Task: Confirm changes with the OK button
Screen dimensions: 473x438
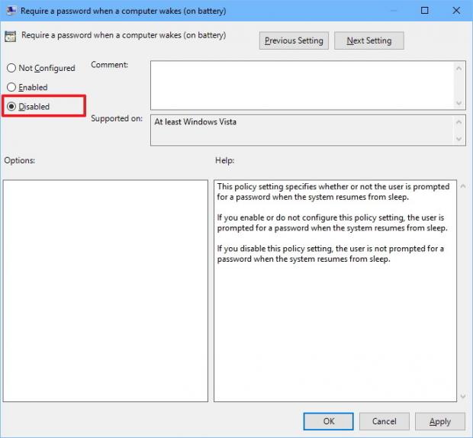Action: point(328,421)
